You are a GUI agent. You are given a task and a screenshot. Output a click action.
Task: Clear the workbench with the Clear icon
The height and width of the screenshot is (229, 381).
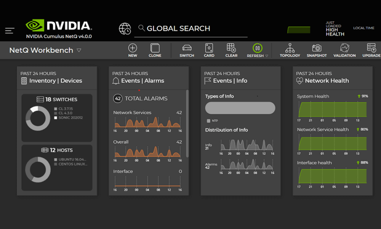tap(231, 50)
